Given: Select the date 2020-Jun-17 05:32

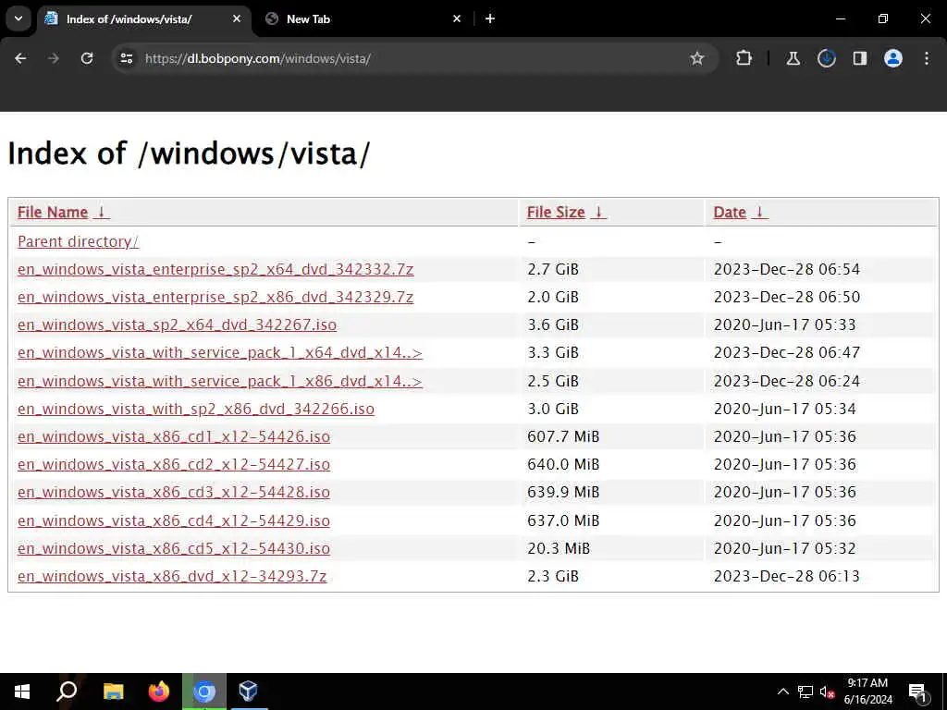Looking at the screenshot, I should [784, 548].
